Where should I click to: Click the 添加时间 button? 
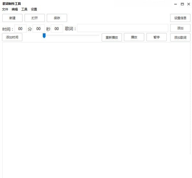(12, 37)
